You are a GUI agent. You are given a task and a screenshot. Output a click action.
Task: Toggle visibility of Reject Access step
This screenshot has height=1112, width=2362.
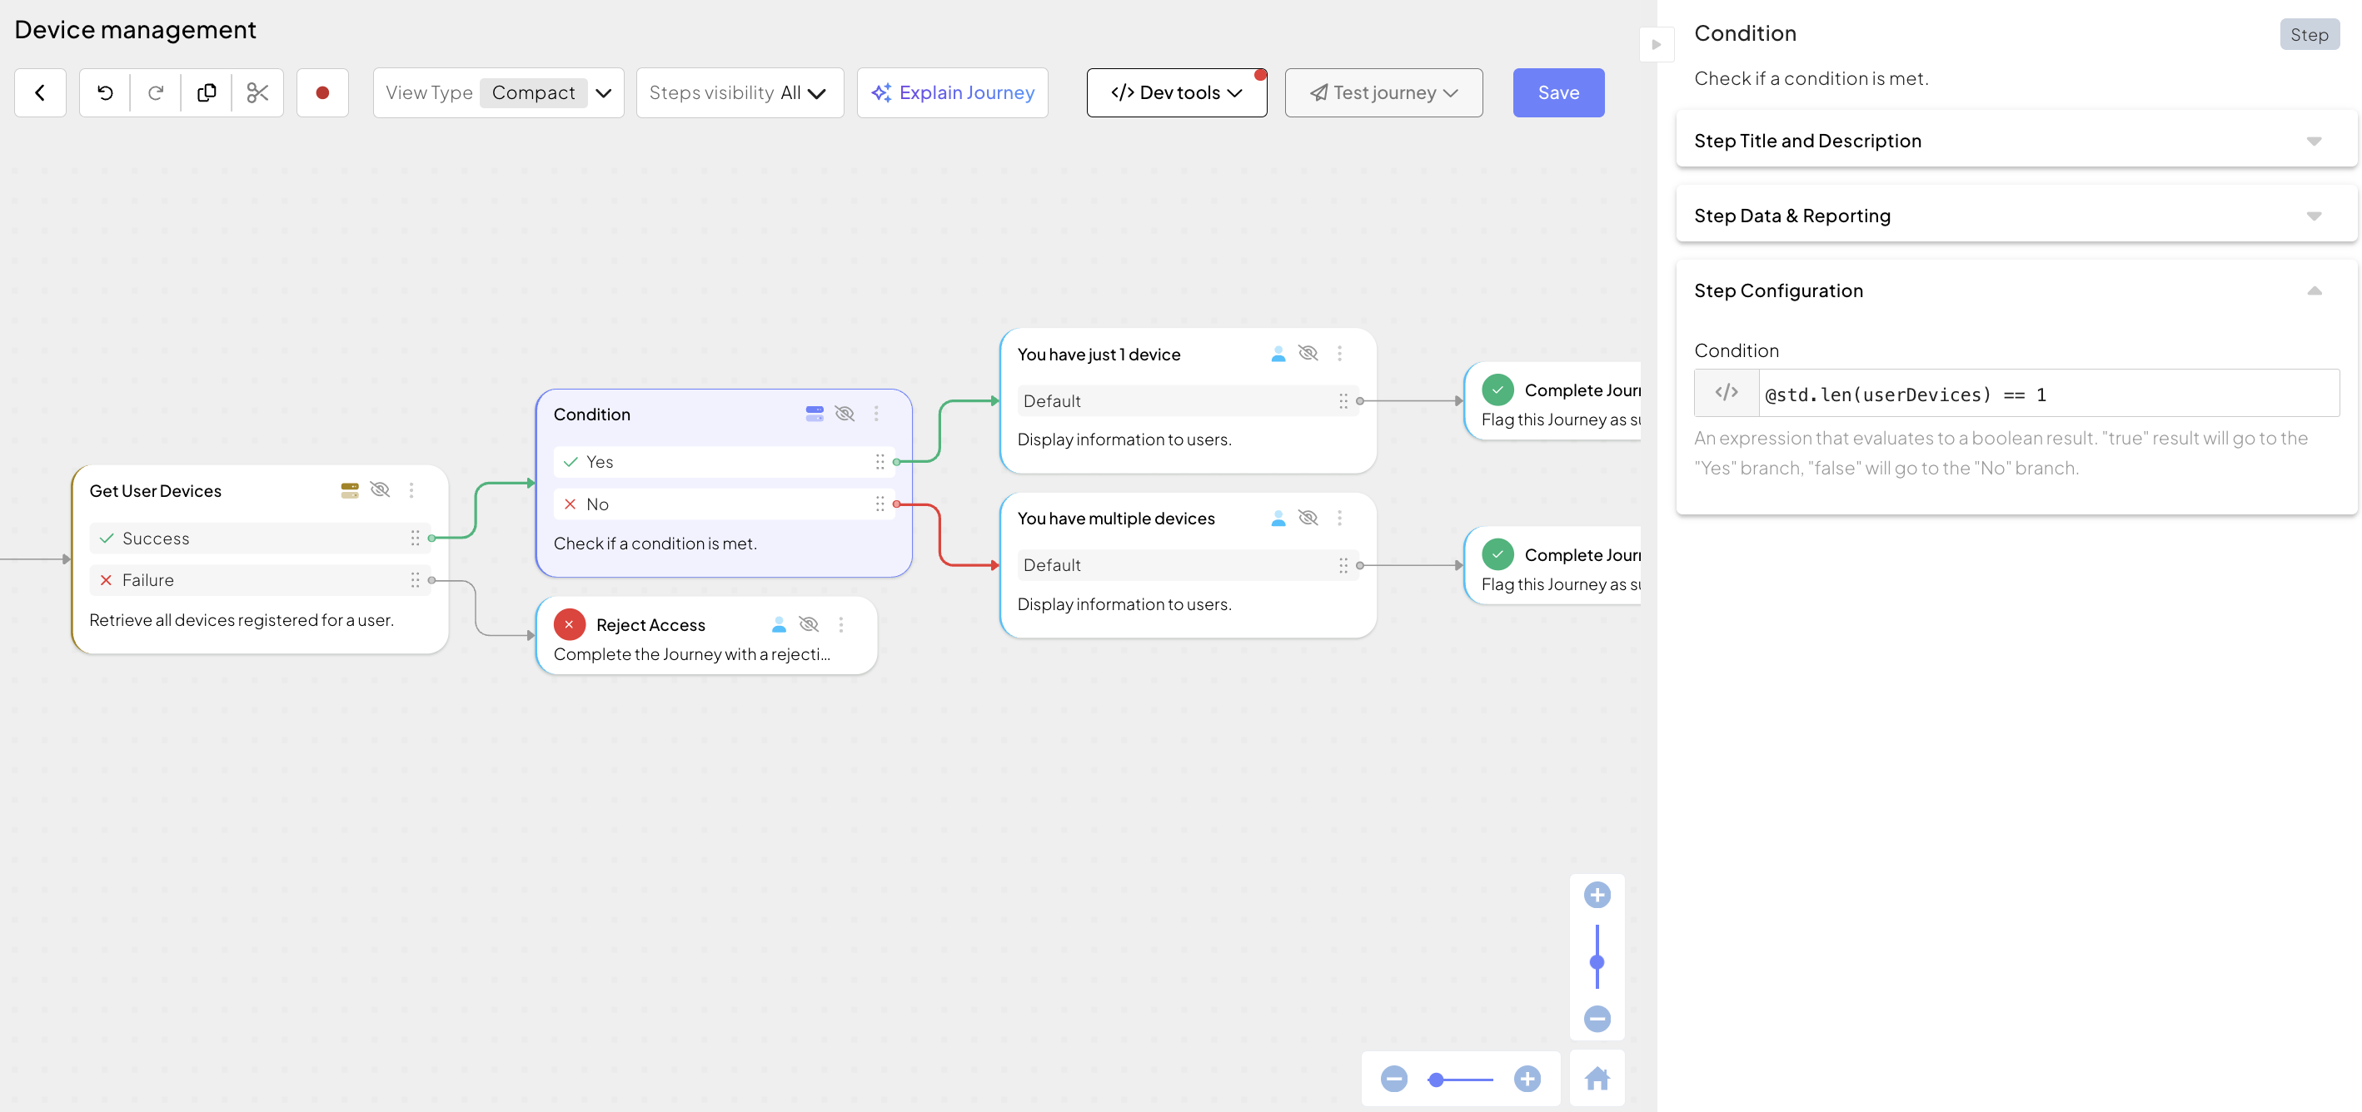(x=809, y=625)
